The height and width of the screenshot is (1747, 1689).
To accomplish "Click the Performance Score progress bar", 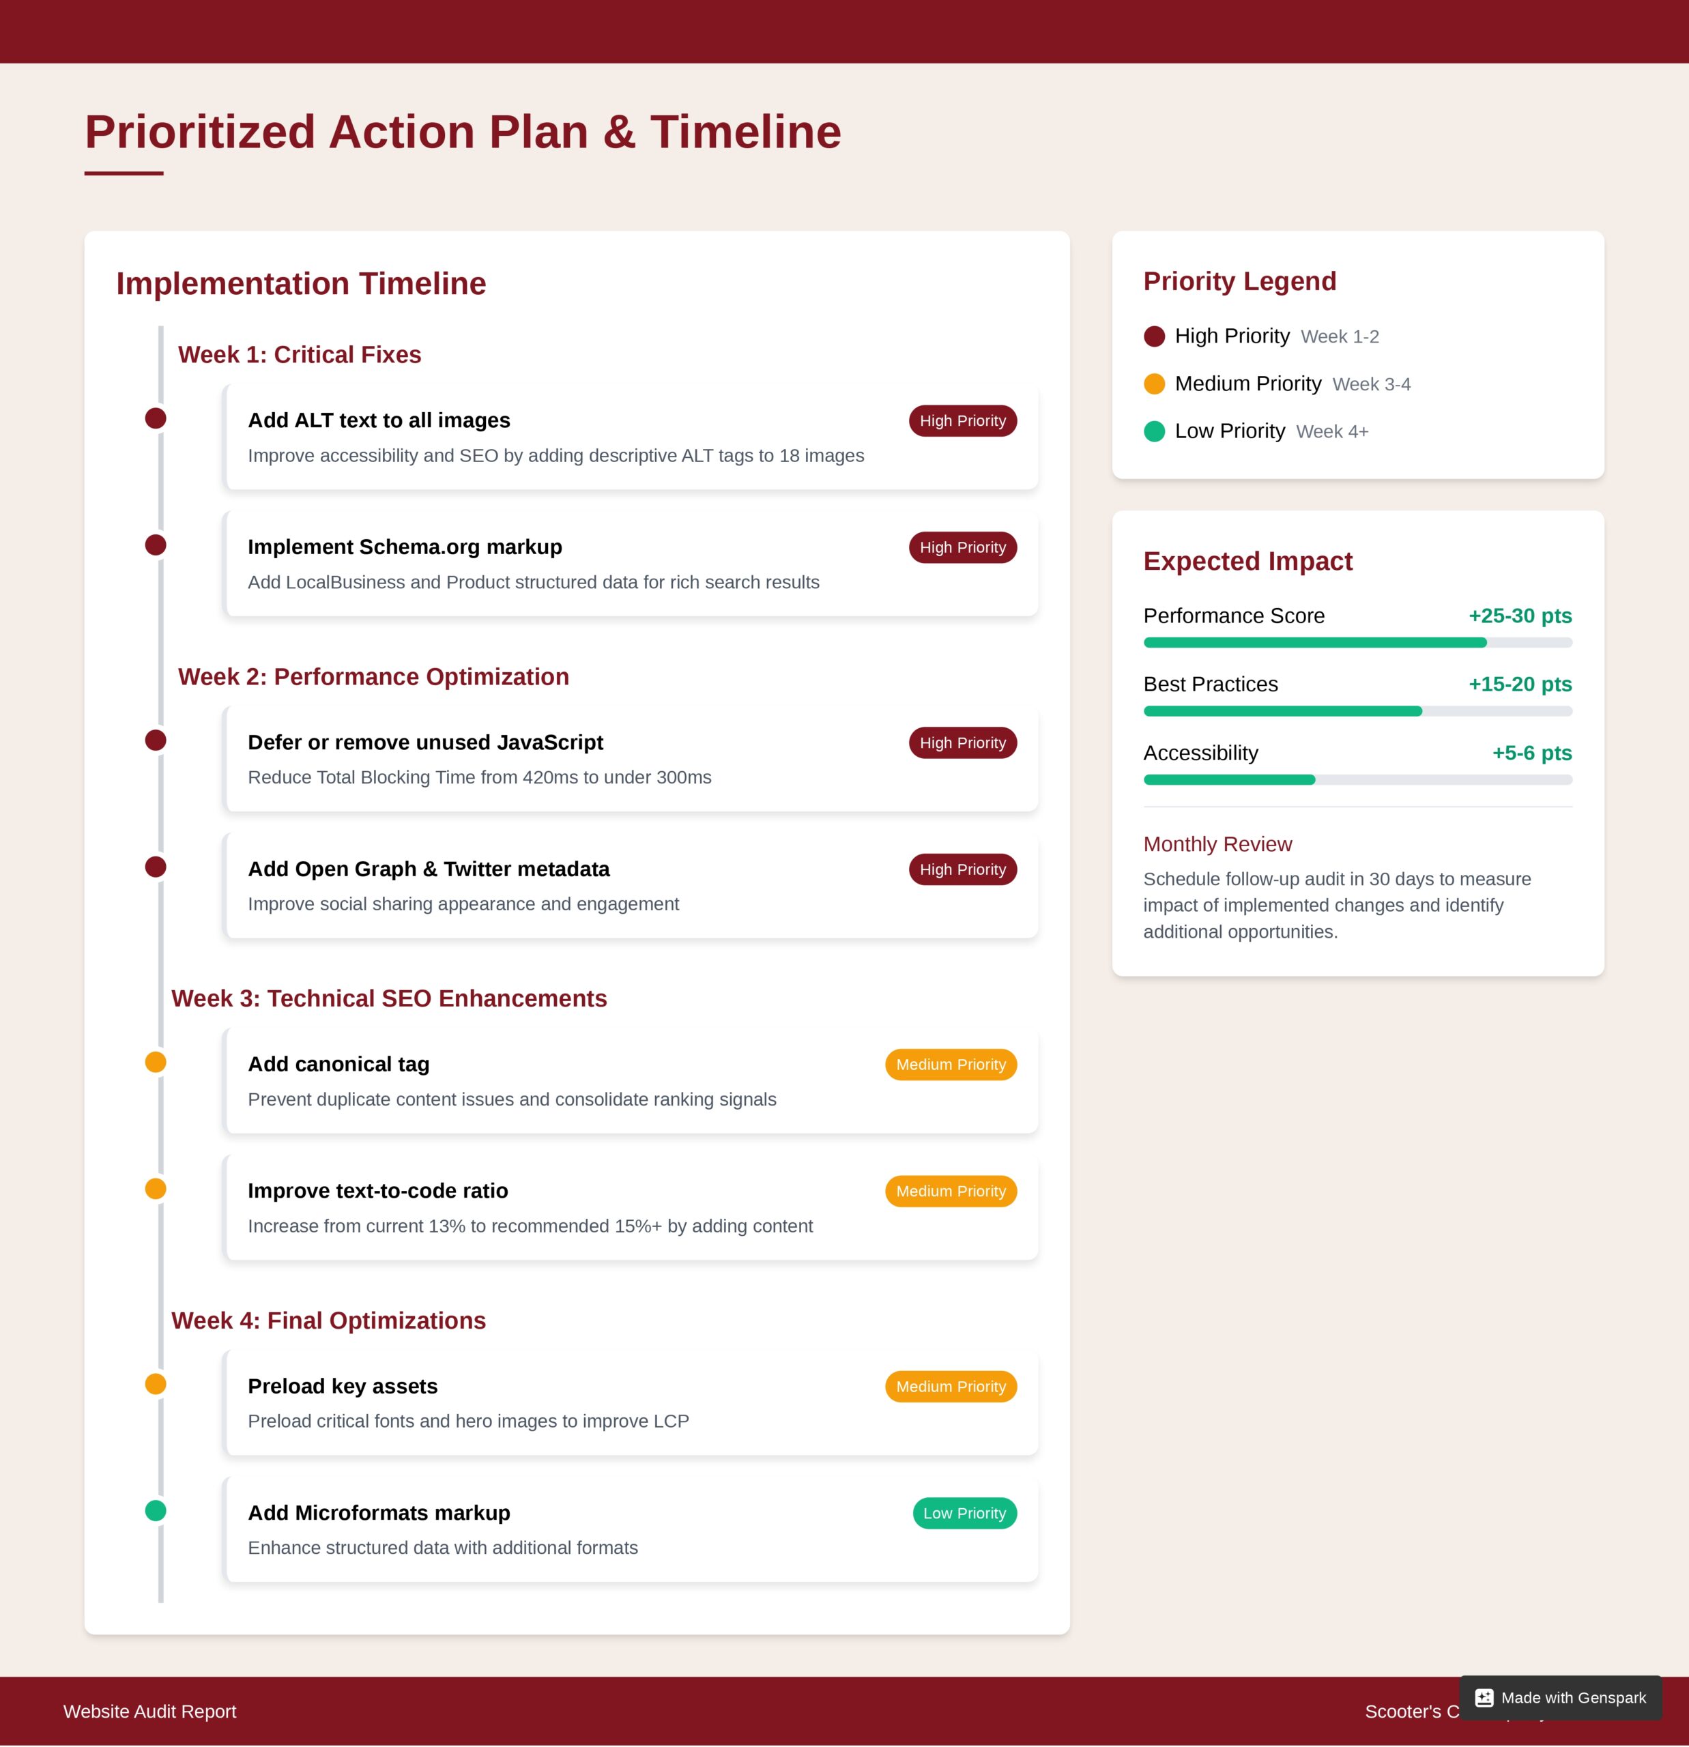I will pos(1357,643).
